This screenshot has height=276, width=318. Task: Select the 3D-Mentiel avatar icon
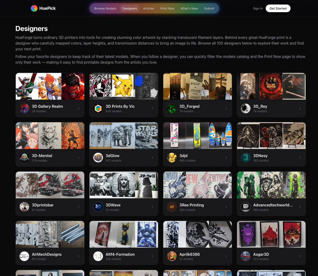[x=24, y=158]
